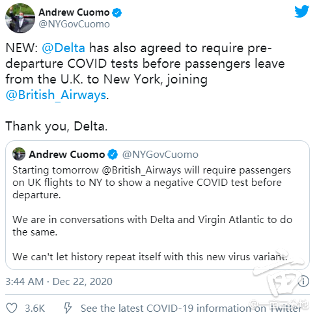Click the main tweet verified badge
Viewport: 317px width, 317px height.
[x=117, y=12]
